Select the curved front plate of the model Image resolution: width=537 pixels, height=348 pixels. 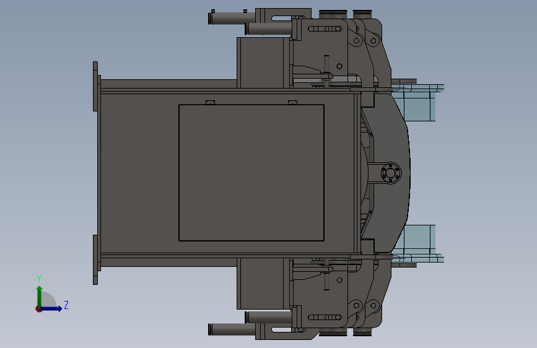[392, 137]
